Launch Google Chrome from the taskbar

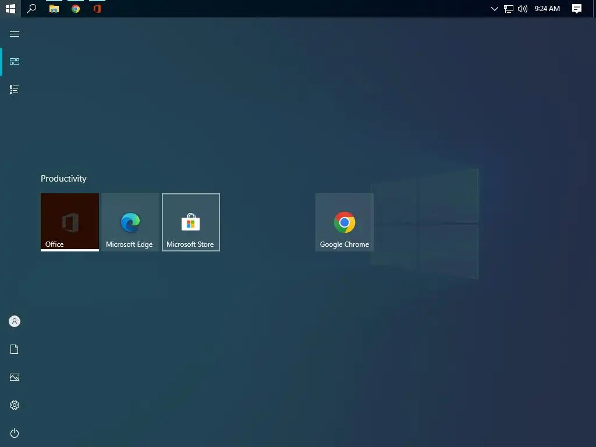pyautogui.click(x=76, y=9)
